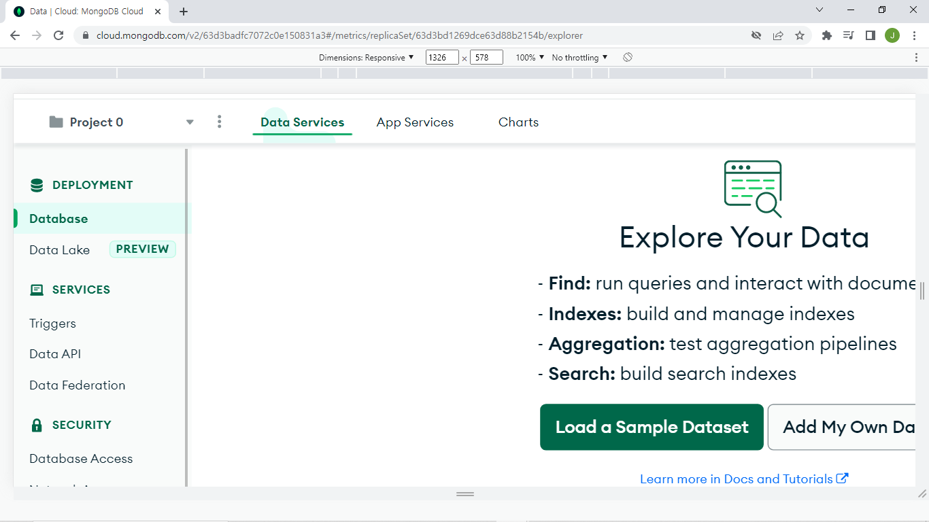Open the No throttling dropdown
929x522 pixels.
click(x=579, y=58)
